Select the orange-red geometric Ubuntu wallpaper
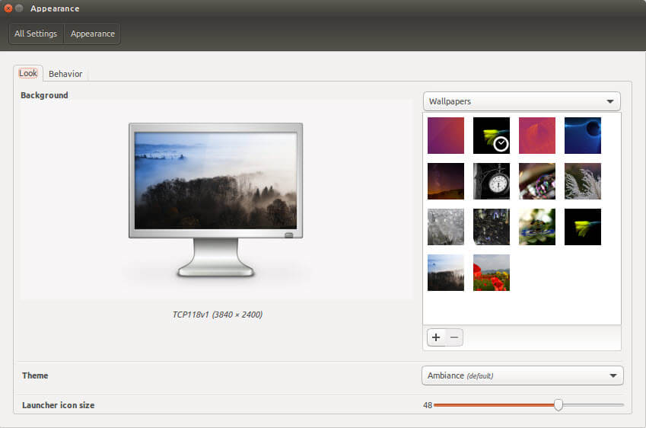646x428 pixels. point(537,136)
